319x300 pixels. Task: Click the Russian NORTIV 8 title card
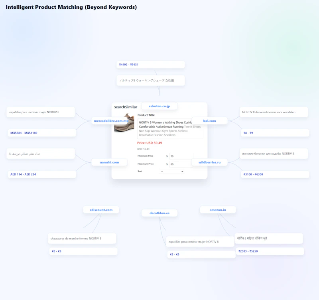click(274, 154)
